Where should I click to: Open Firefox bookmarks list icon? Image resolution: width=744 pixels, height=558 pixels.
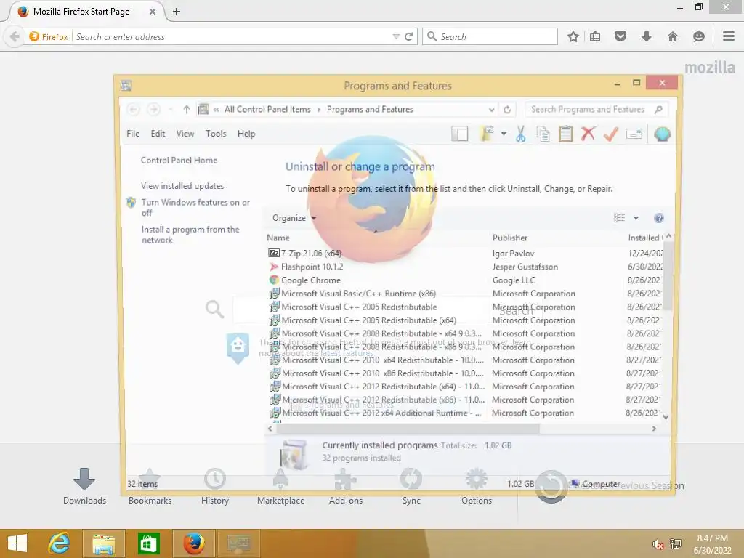click(x=595, y=36)
